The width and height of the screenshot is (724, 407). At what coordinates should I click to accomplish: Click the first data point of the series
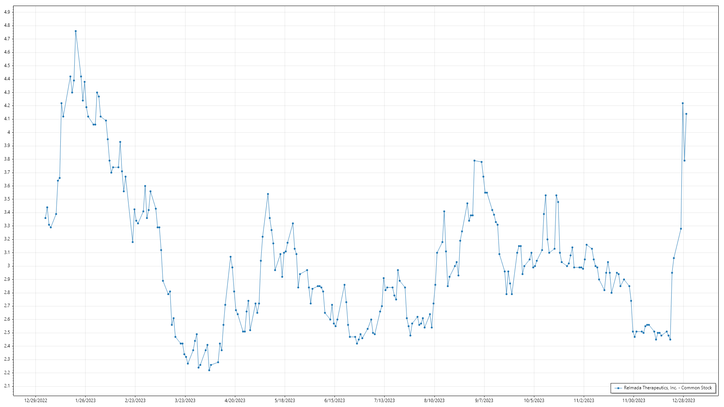45,218
